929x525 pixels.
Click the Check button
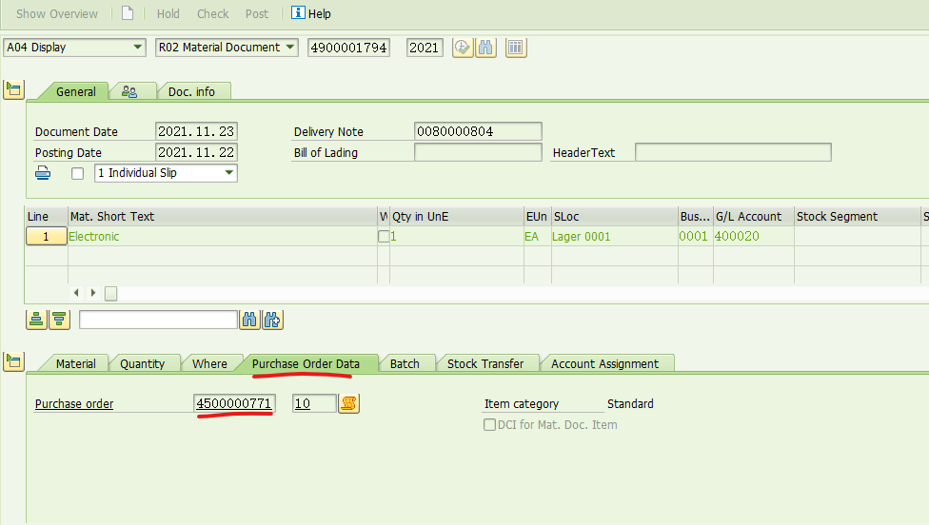212,13
